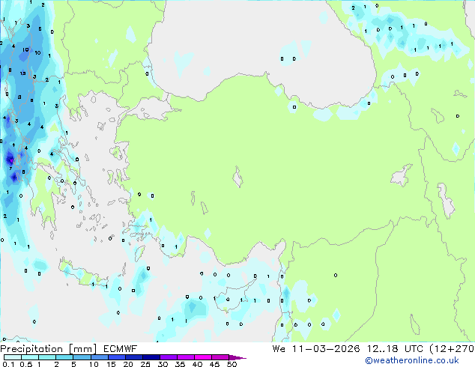
Task: Click the legend value "40"
Action: (x=197, y=364)
